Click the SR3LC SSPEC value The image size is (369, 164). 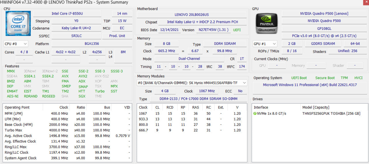(x=76, y=36)
